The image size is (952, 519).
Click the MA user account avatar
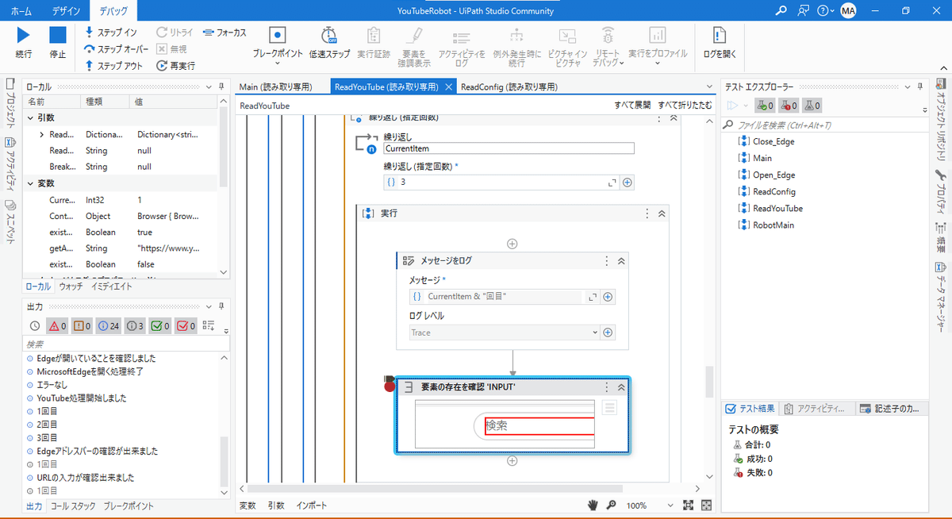pos(848,10)
